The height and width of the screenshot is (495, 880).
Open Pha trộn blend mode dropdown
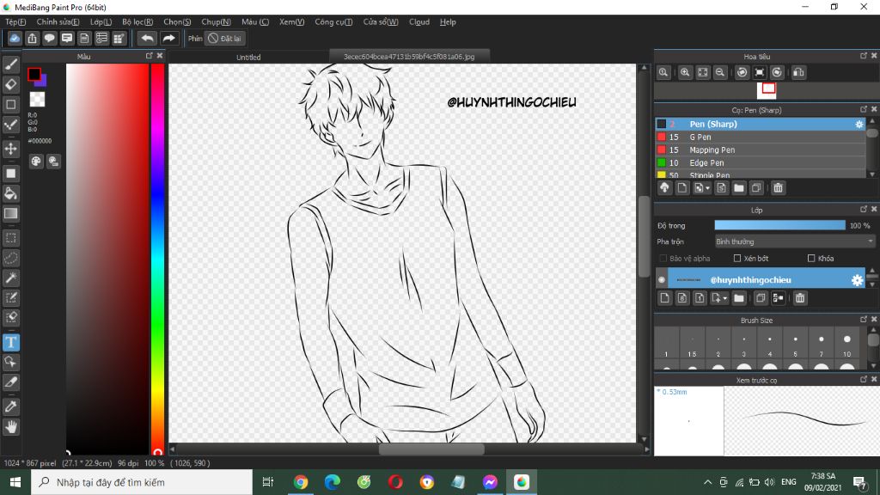click(x=794, y=241)
